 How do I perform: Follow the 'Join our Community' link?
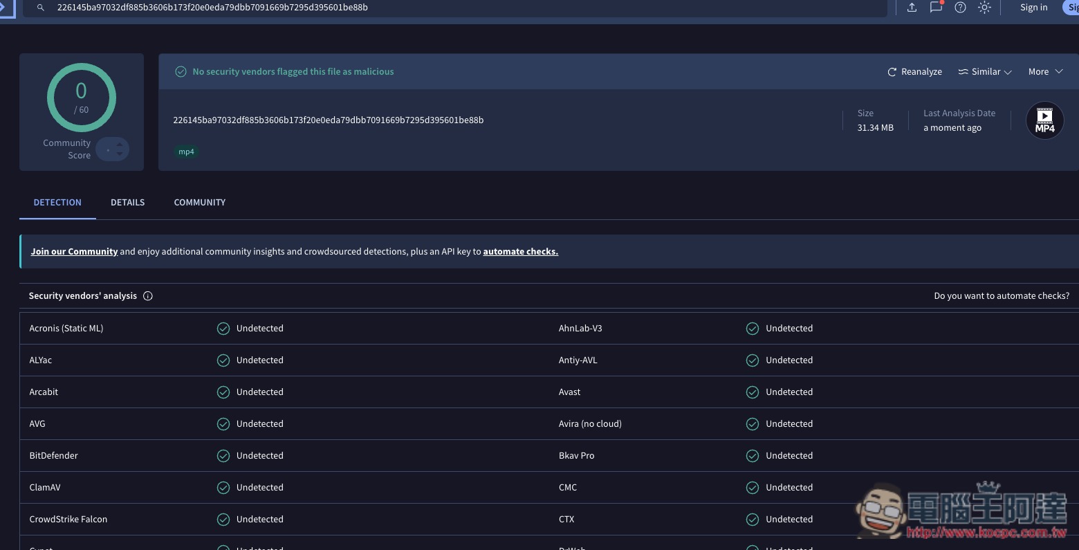coord(74,252)
